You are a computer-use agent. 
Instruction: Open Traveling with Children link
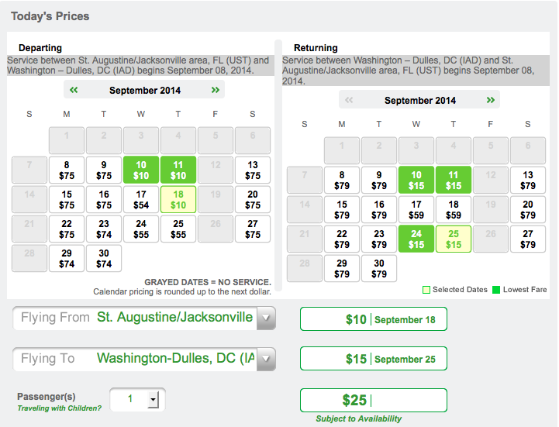pos(59,408)
